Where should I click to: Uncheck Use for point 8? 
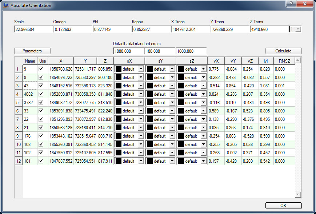pos(41,78)
